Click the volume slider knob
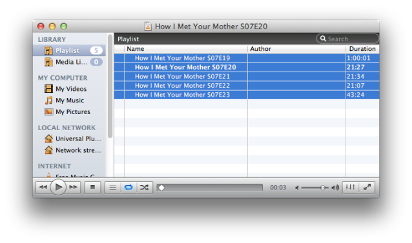412x243 pixels. pyautogui.click(x=323, y=188)
